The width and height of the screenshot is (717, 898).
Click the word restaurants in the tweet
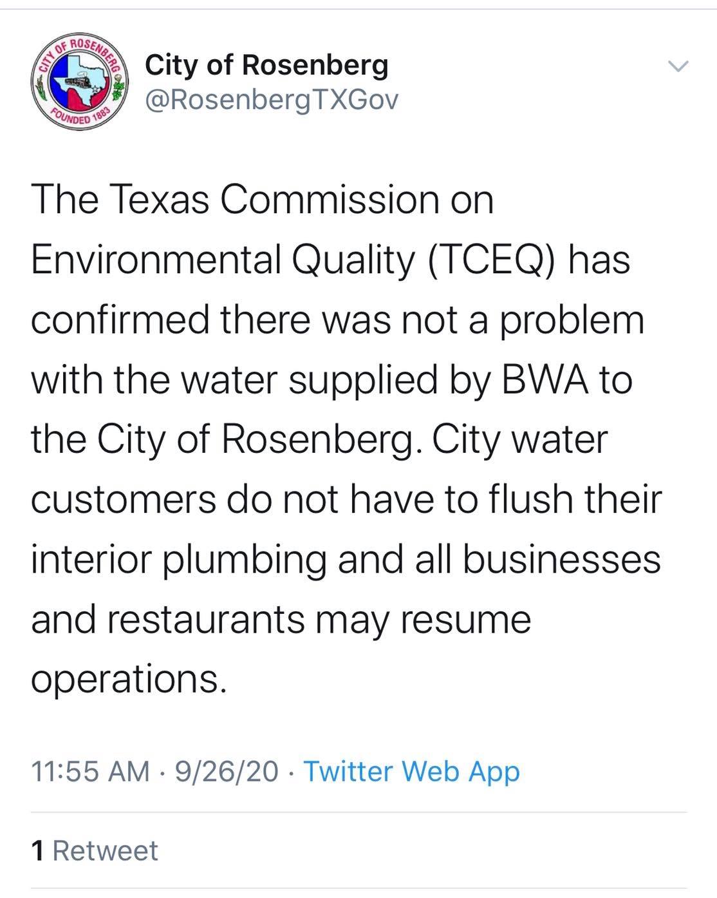click(206, 619)
